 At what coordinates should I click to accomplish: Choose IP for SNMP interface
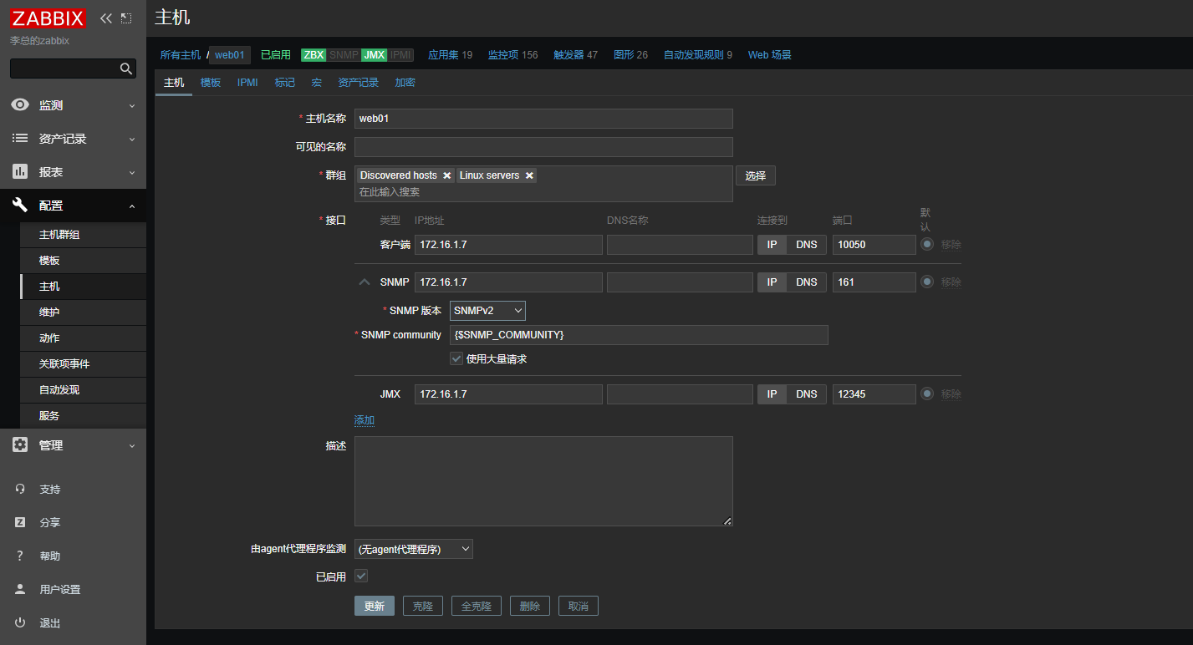click(x=772, y=282)
